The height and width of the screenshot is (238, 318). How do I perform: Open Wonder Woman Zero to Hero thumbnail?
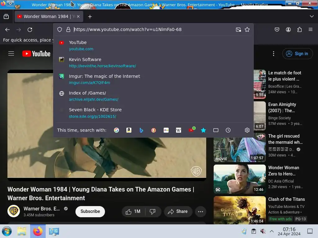point(239,179)
